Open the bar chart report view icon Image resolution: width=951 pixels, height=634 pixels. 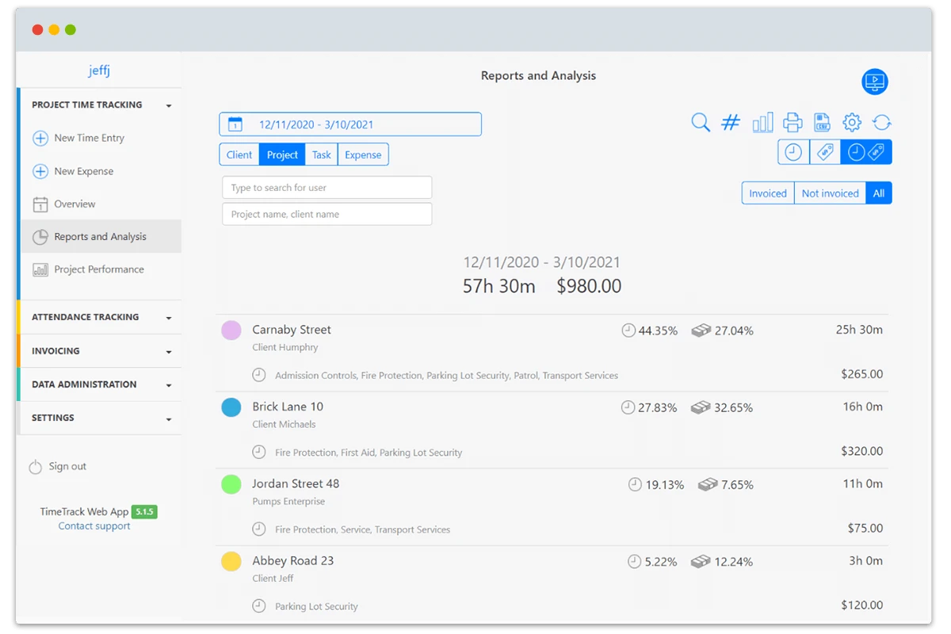coord(762,122)
